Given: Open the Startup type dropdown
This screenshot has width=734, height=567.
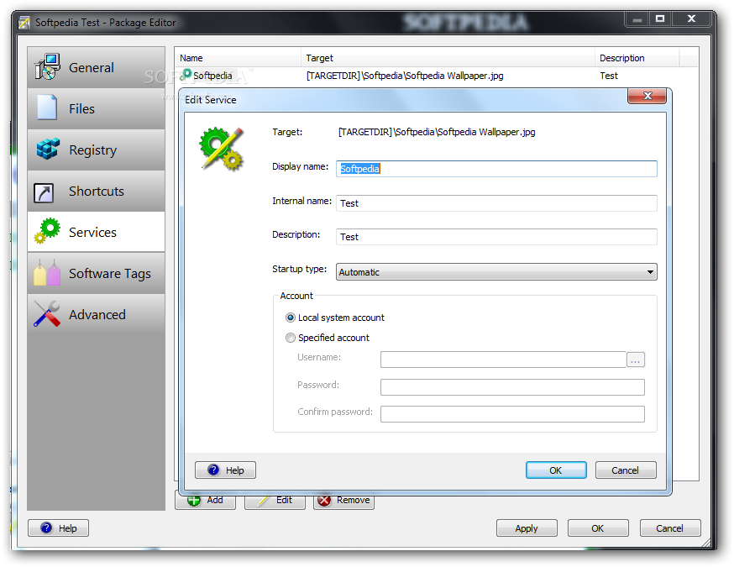Looking at the screenshot, I should pos(496,272).
